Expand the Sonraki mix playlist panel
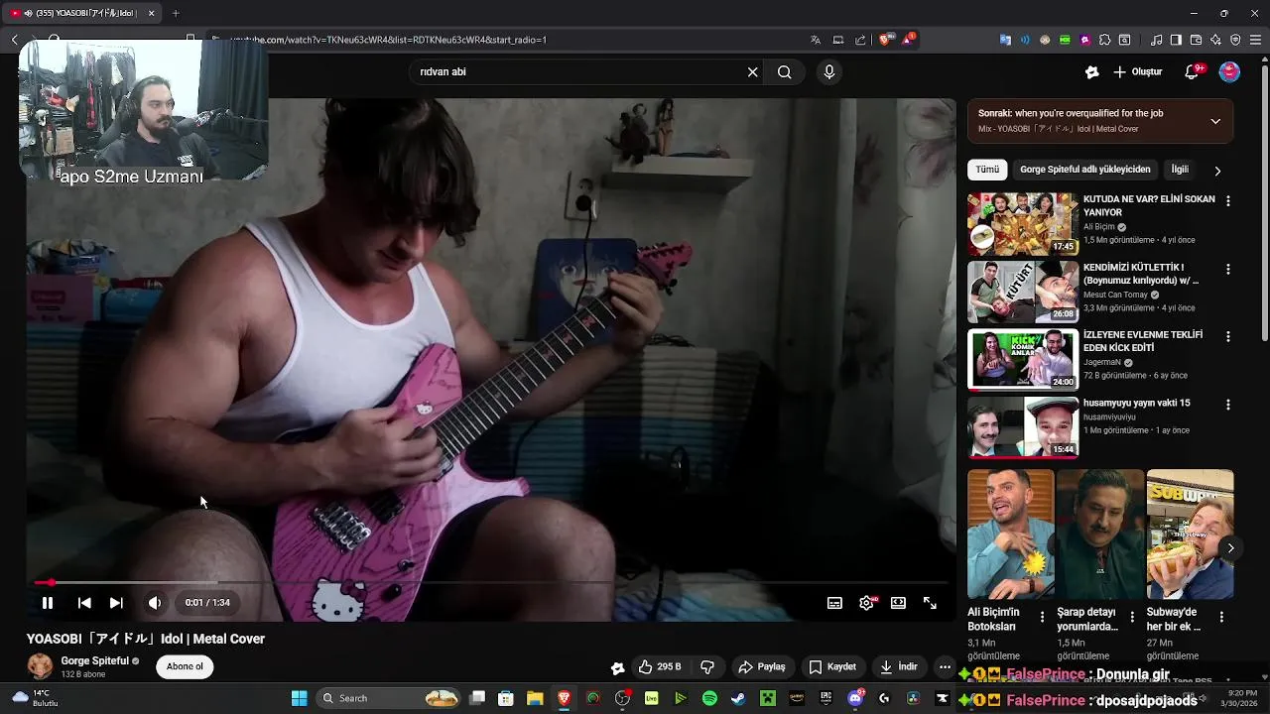1270x714 pixels. pyautogui.click(x=1215, y=121)
